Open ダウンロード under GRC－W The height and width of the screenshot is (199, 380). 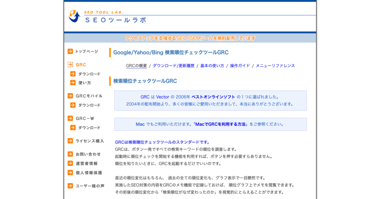(89, 127)
